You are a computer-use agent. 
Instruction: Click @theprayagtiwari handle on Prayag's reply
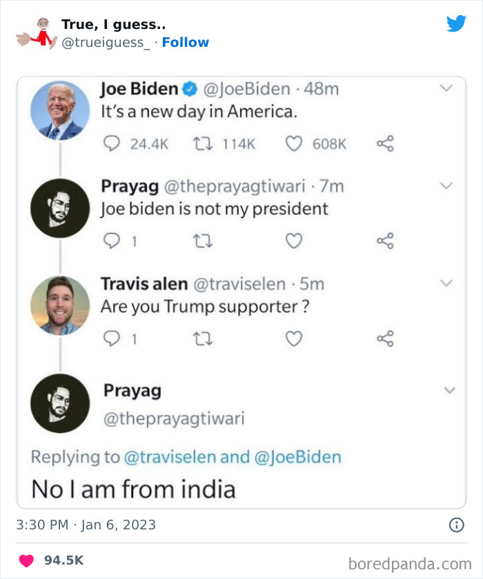coord(174,420)
